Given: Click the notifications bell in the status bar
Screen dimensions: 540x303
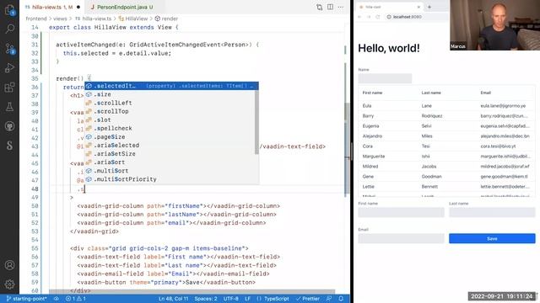Looking at the screenshot, I should [341, 299].
